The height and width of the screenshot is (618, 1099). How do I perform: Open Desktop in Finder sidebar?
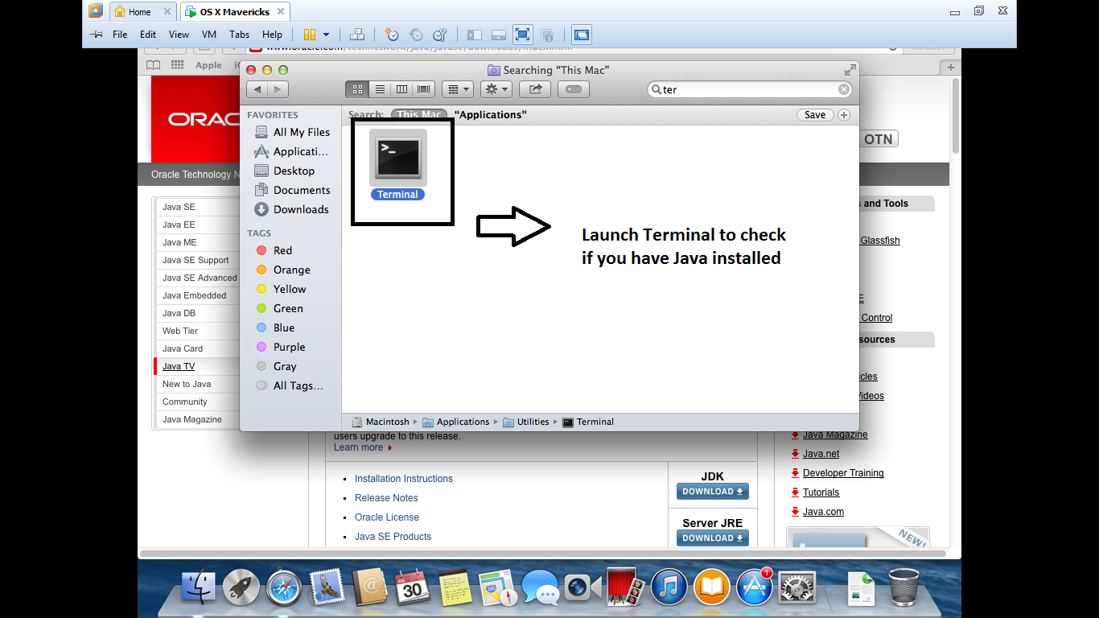284,171
